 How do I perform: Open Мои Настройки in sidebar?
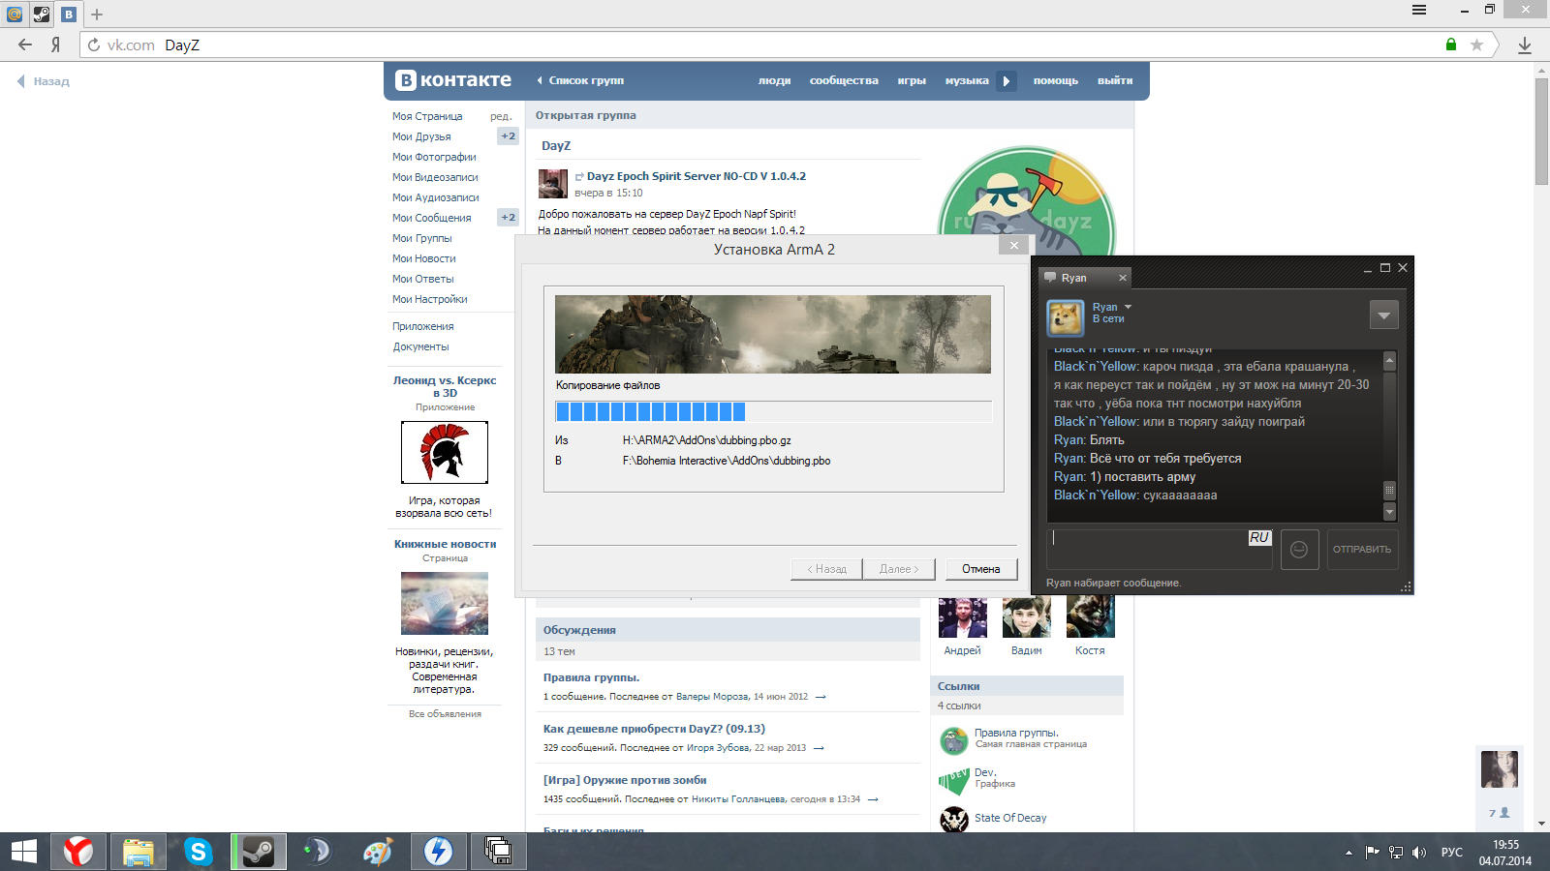pos(429,299)
